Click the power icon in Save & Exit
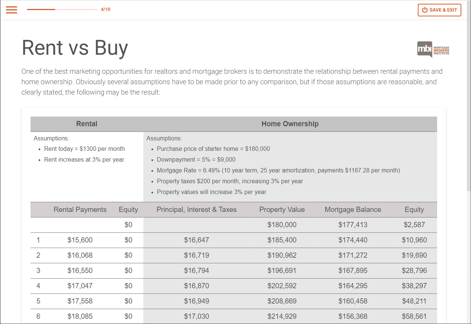Image resolution: width=471 pixels, height=324 pixels. tap(424, 10)
